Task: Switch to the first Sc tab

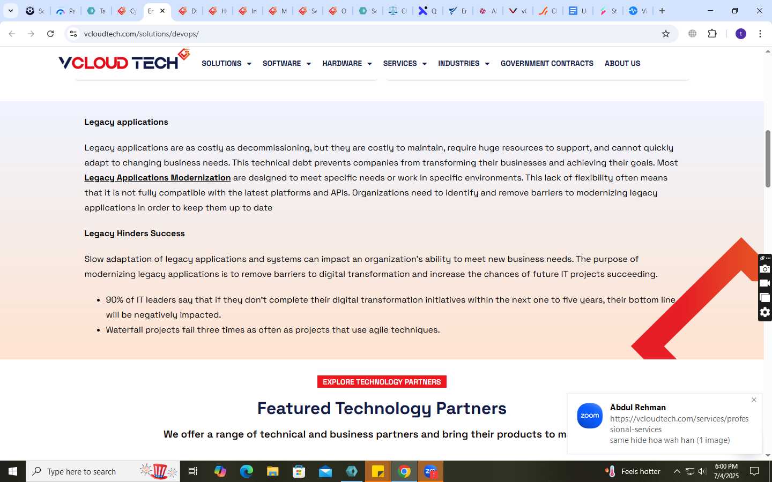Action: click(35, 11)
